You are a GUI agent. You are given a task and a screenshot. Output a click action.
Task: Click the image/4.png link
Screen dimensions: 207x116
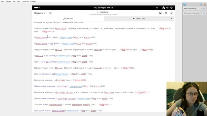pyautogui.click(x=63, y=62)
